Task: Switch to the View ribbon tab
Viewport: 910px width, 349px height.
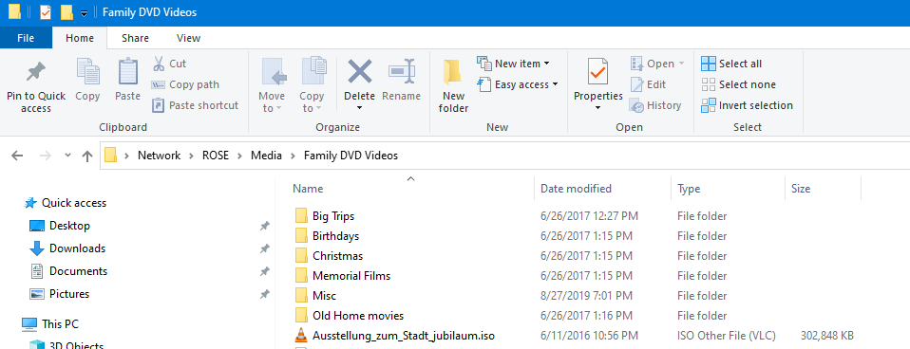Action: (188, 38)
